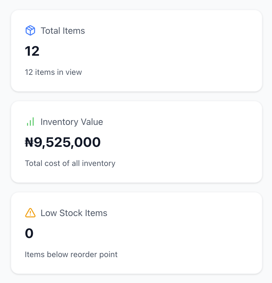Select the Inventory Value heading
The height and width of the screenshot is (283, 272).
tap(72, 122)
